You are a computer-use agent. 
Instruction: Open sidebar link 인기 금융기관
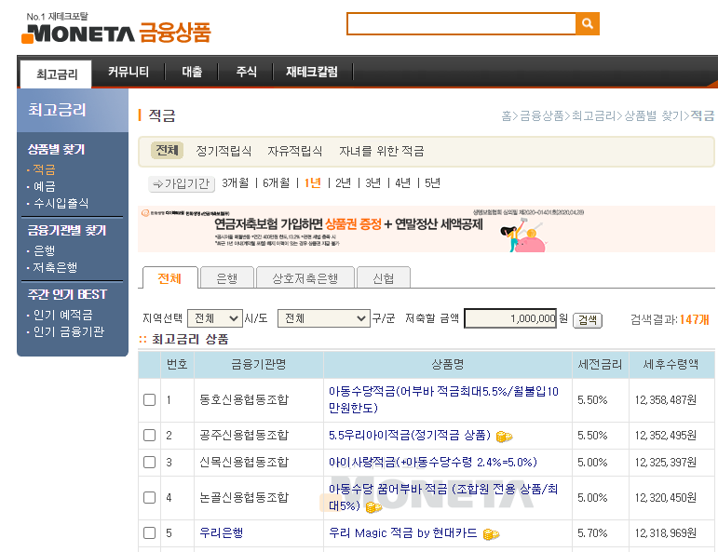click(69, 331)
